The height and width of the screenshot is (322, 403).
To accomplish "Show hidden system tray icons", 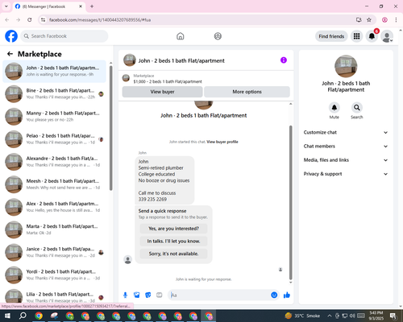I will (x=330, y=316).
